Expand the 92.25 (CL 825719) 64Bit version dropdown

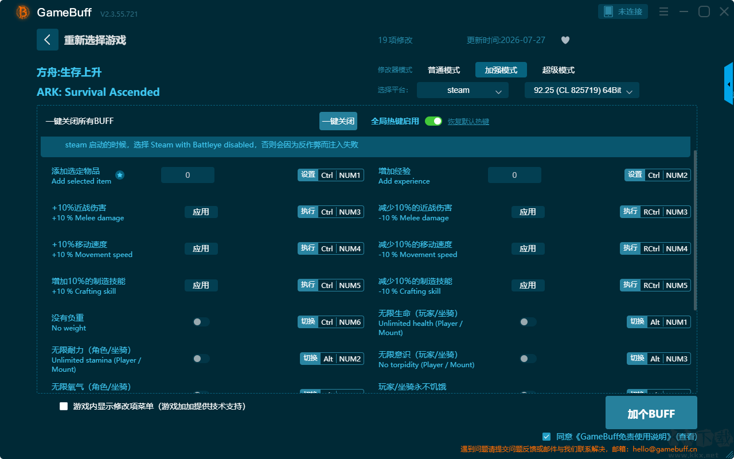click(x=582, y=90)
